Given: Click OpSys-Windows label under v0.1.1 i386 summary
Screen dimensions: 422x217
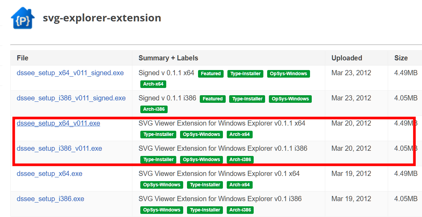Looking at the screenshot, I should point(201,160).
